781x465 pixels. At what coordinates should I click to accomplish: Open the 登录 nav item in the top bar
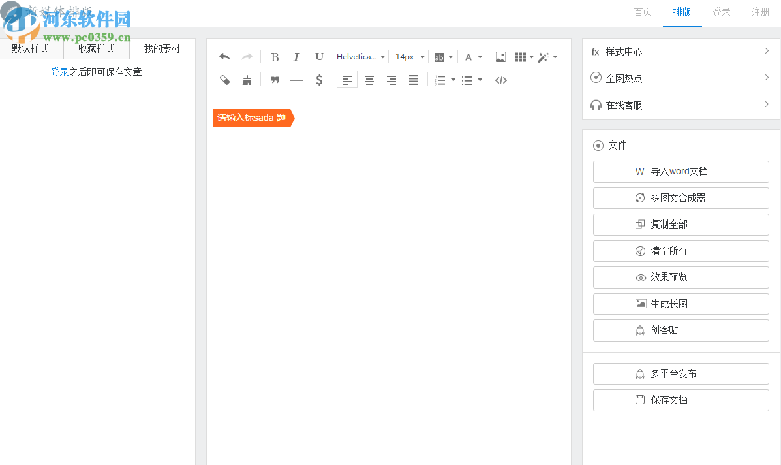(x=721, y=12)
